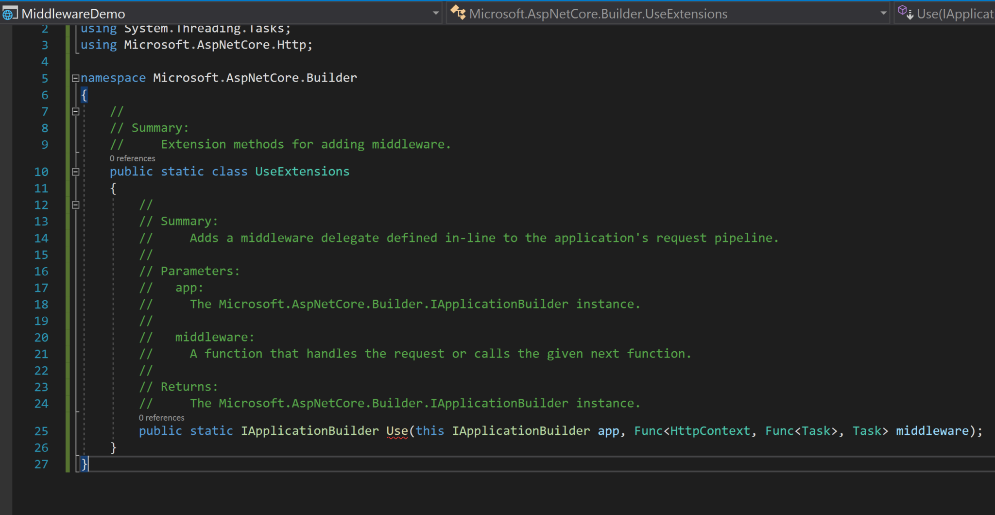995x515 pixels.
Task: Click the MiddlewareDemo project globe icon
Action: [8, 13]
